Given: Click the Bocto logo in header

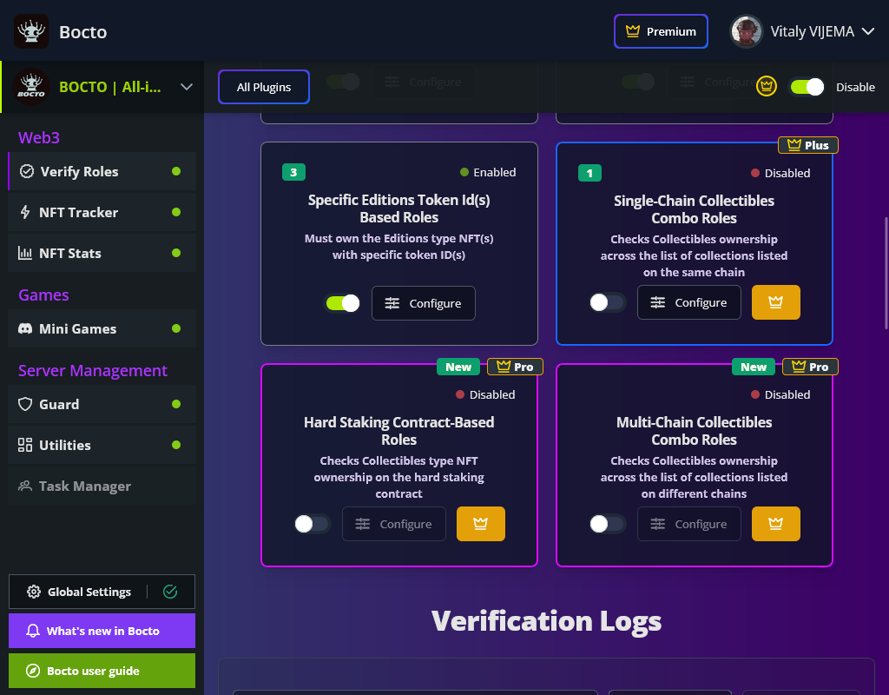Looking at the screenshot, I should [x=31, y=31].
